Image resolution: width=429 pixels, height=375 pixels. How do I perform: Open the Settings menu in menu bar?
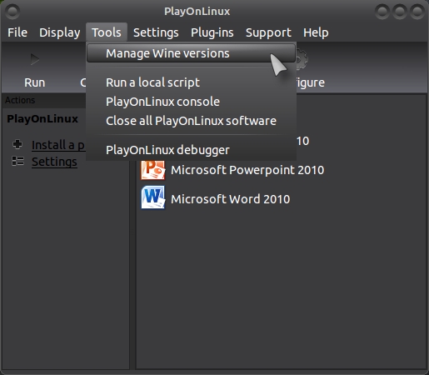coord(156,32)
